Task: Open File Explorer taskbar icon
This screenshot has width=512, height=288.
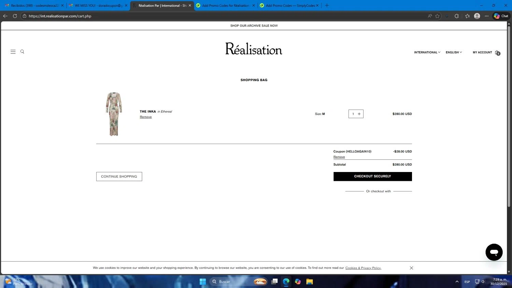Action: pyautogui.click(x=310, y=282)
